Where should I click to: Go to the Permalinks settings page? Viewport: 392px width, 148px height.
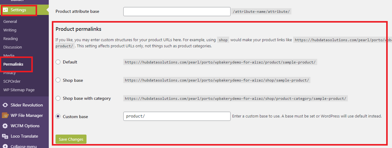pos(13,64)
